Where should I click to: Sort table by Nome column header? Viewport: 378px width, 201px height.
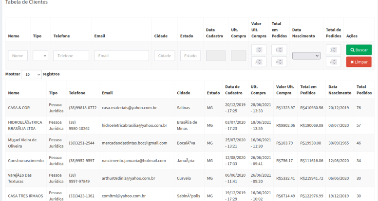14,93
